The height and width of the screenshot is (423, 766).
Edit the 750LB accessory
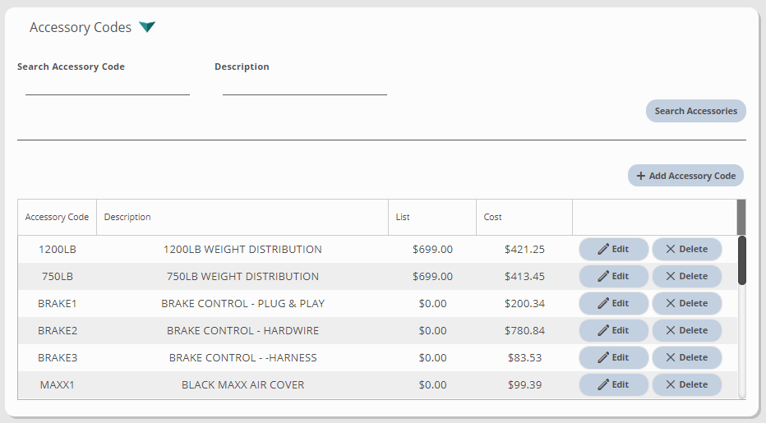(x=614, y=277)
